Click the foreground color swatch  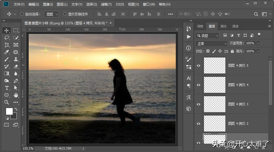9,111
